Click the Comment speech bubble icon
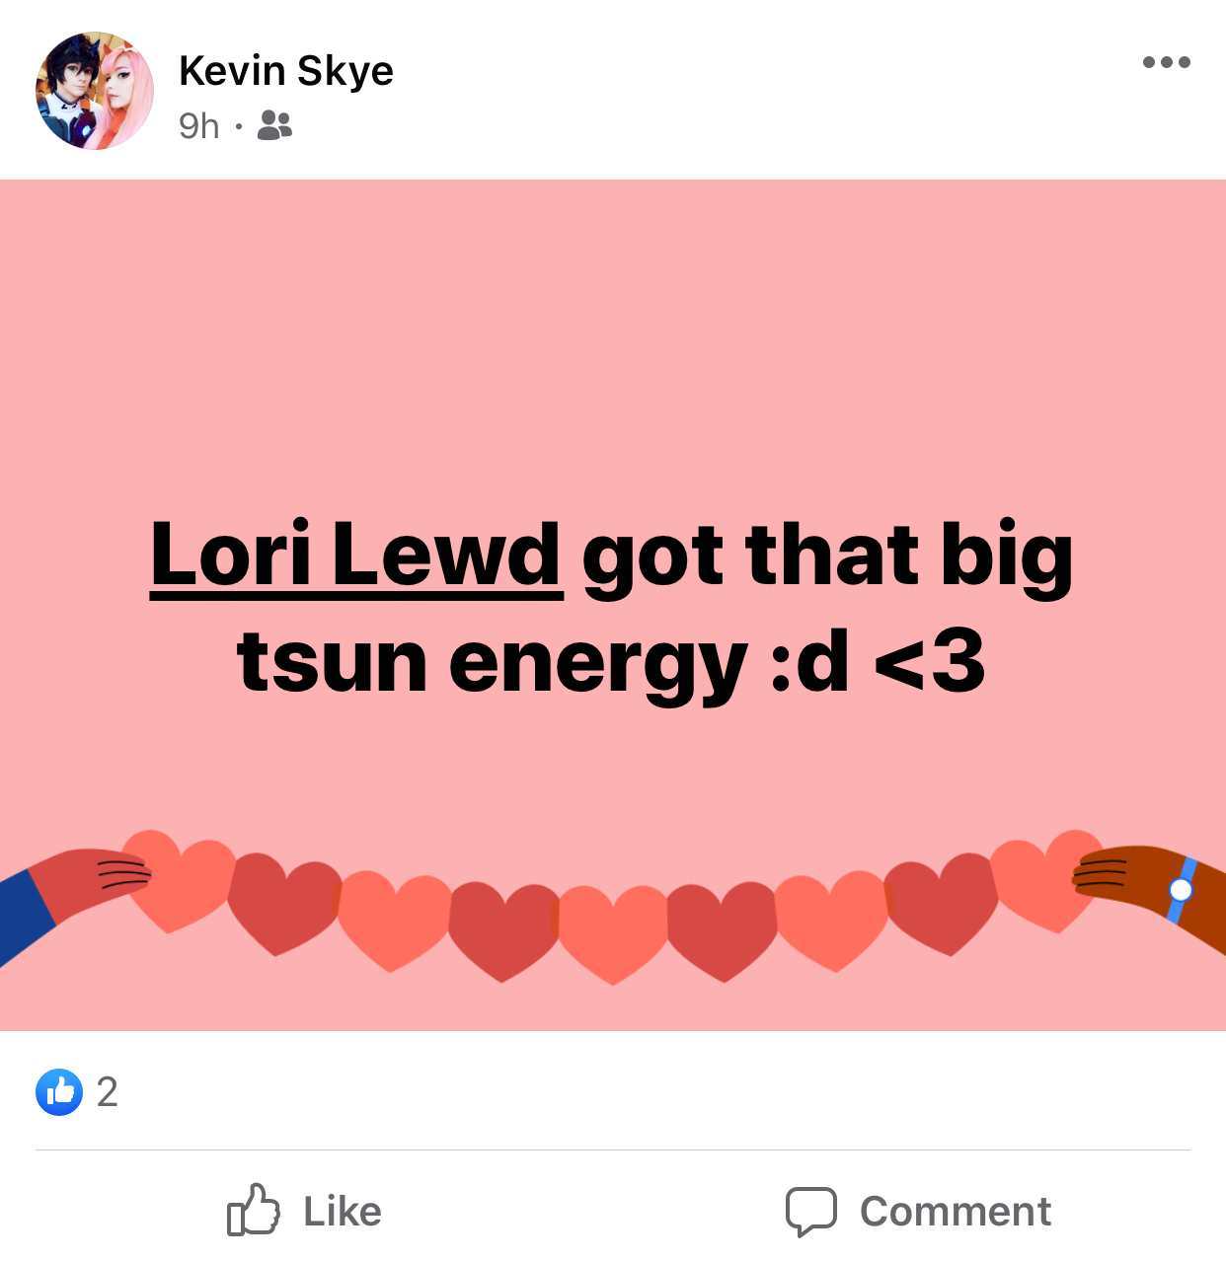The image size is (1226, 1261). pos(811,1211)
